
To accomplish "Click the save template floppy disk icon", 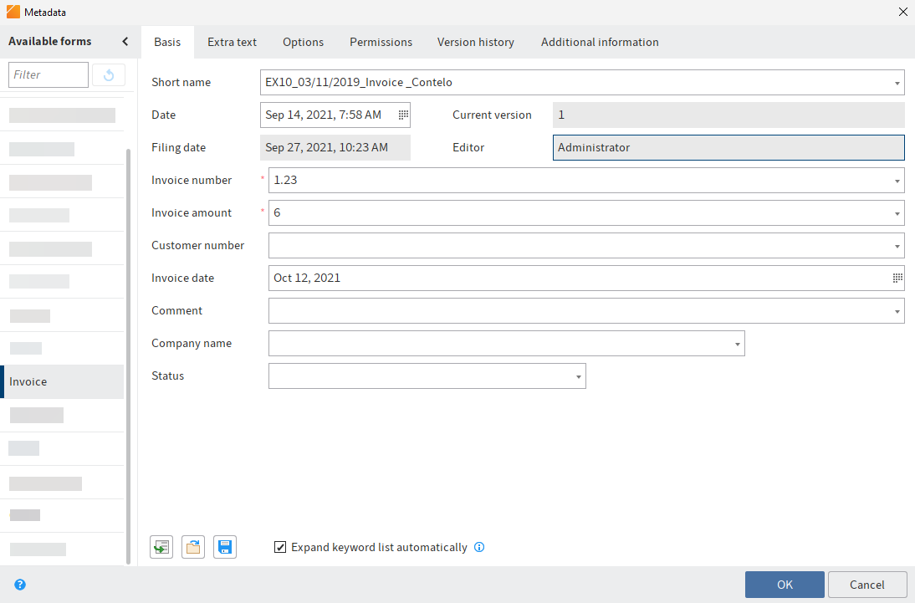I will (x=224, y=547).
